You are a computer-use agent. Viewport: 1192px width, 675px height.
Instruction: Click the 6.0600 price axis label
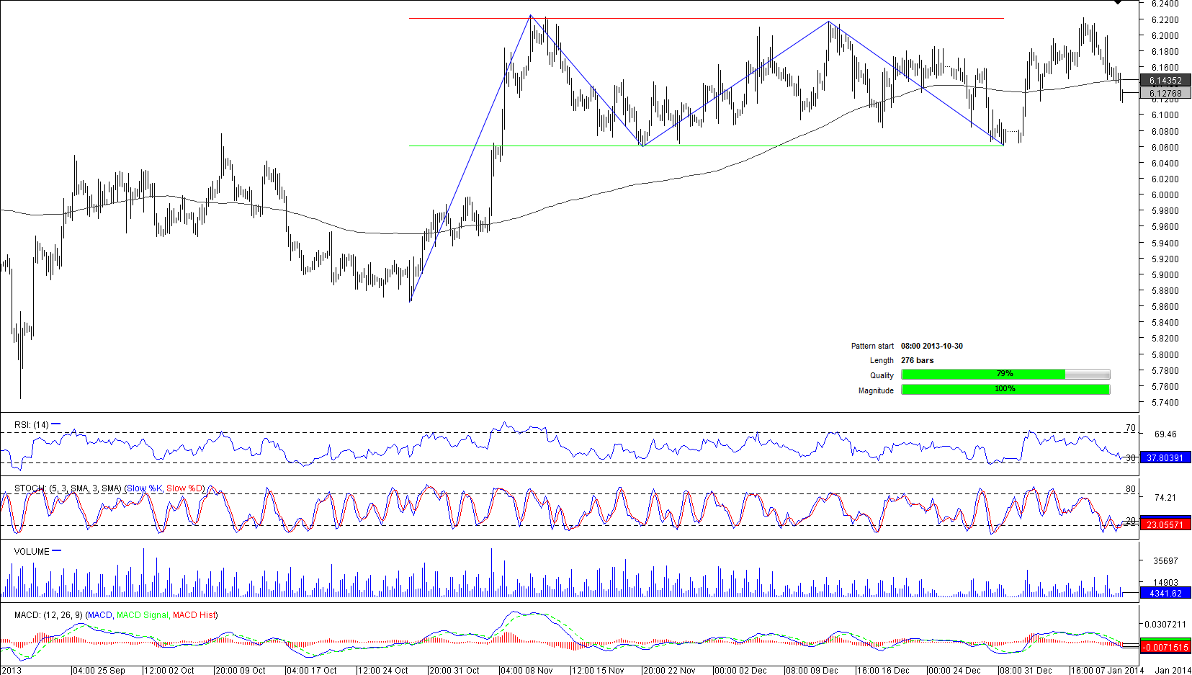pos(1165,148)
